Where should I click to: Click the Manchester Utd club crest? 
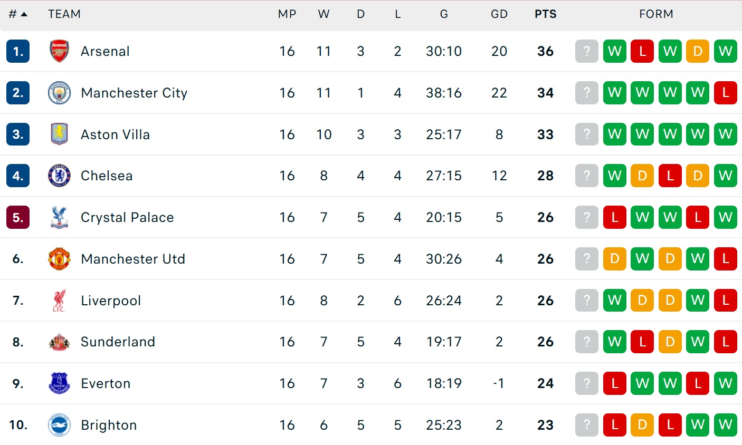[59, 259]
